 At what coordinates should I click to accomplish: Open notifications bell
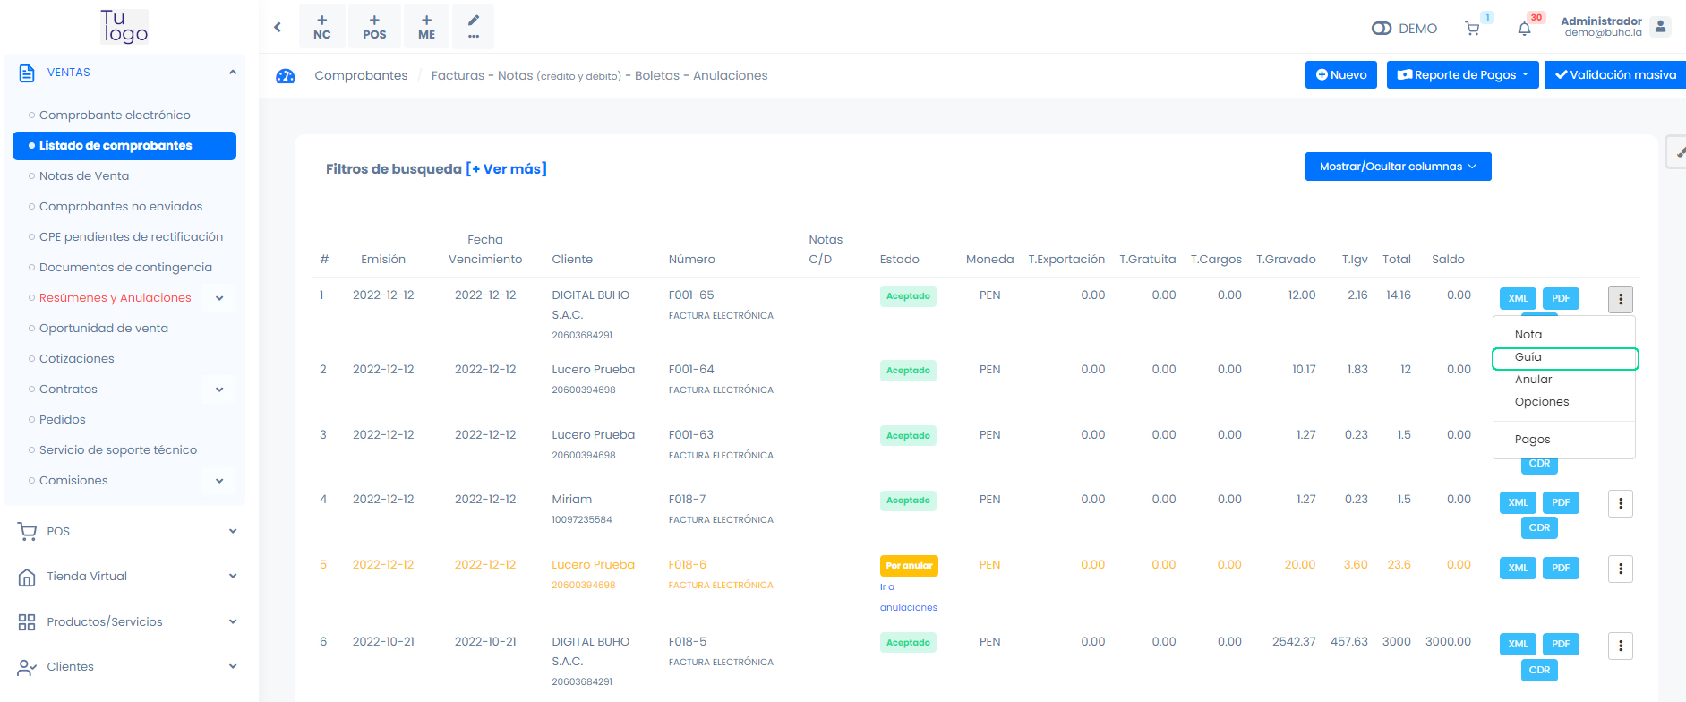click(x=1524, y=29)
